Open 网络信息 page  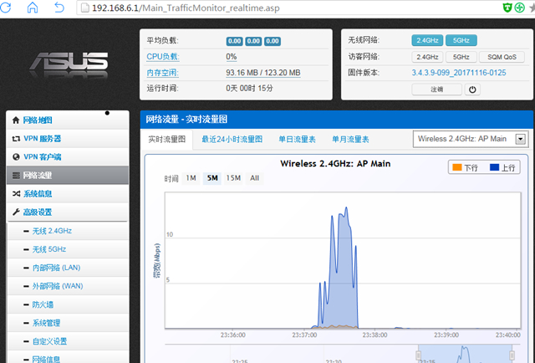pyautogui.click(x=68, y=359)
